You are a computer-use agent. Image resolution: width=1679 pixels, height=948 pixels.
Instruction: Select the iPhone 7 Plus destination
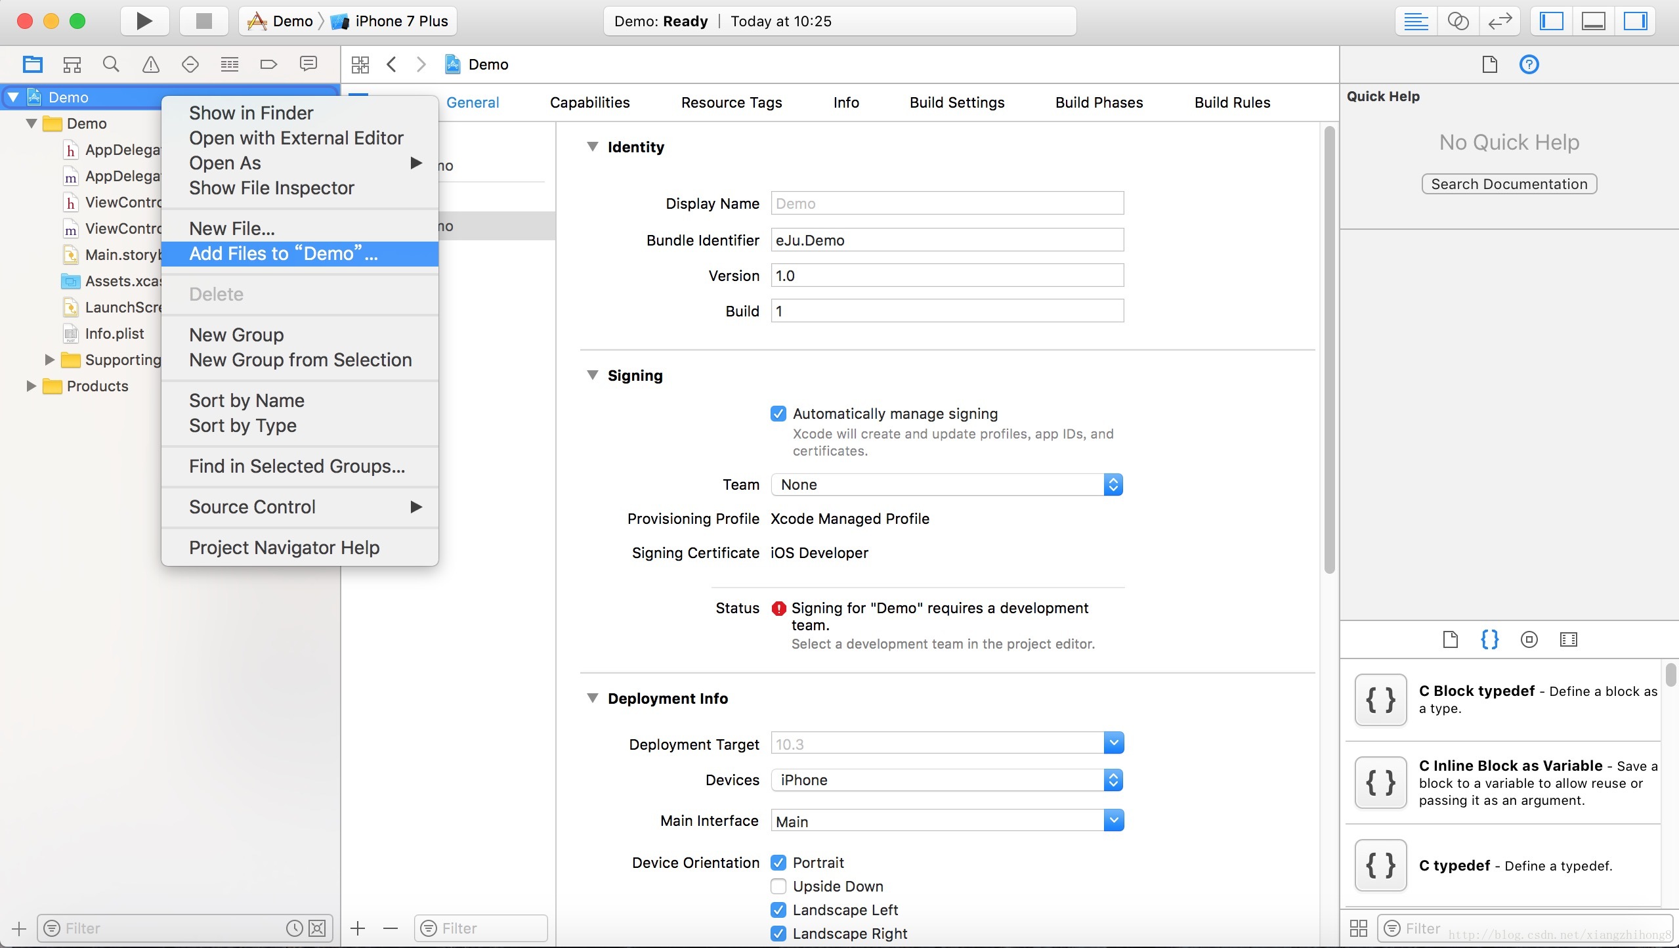point(390,21)
